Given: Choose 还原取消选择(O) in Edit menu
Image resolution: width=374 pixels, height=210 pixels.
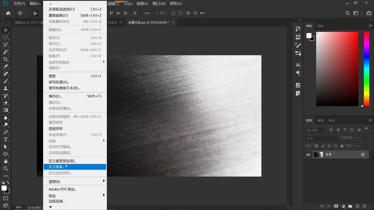Looking at the screenshot, I should (x=75, y=9).
